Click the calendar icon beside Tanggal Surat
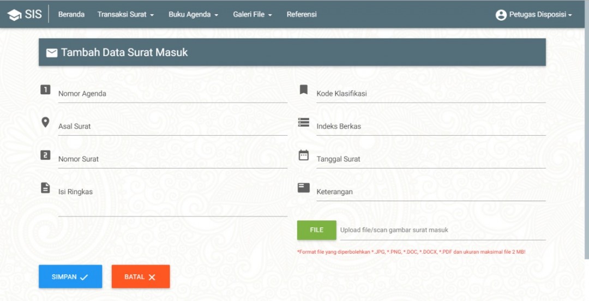The image size is (589, 301). click(x=304, y=155)
